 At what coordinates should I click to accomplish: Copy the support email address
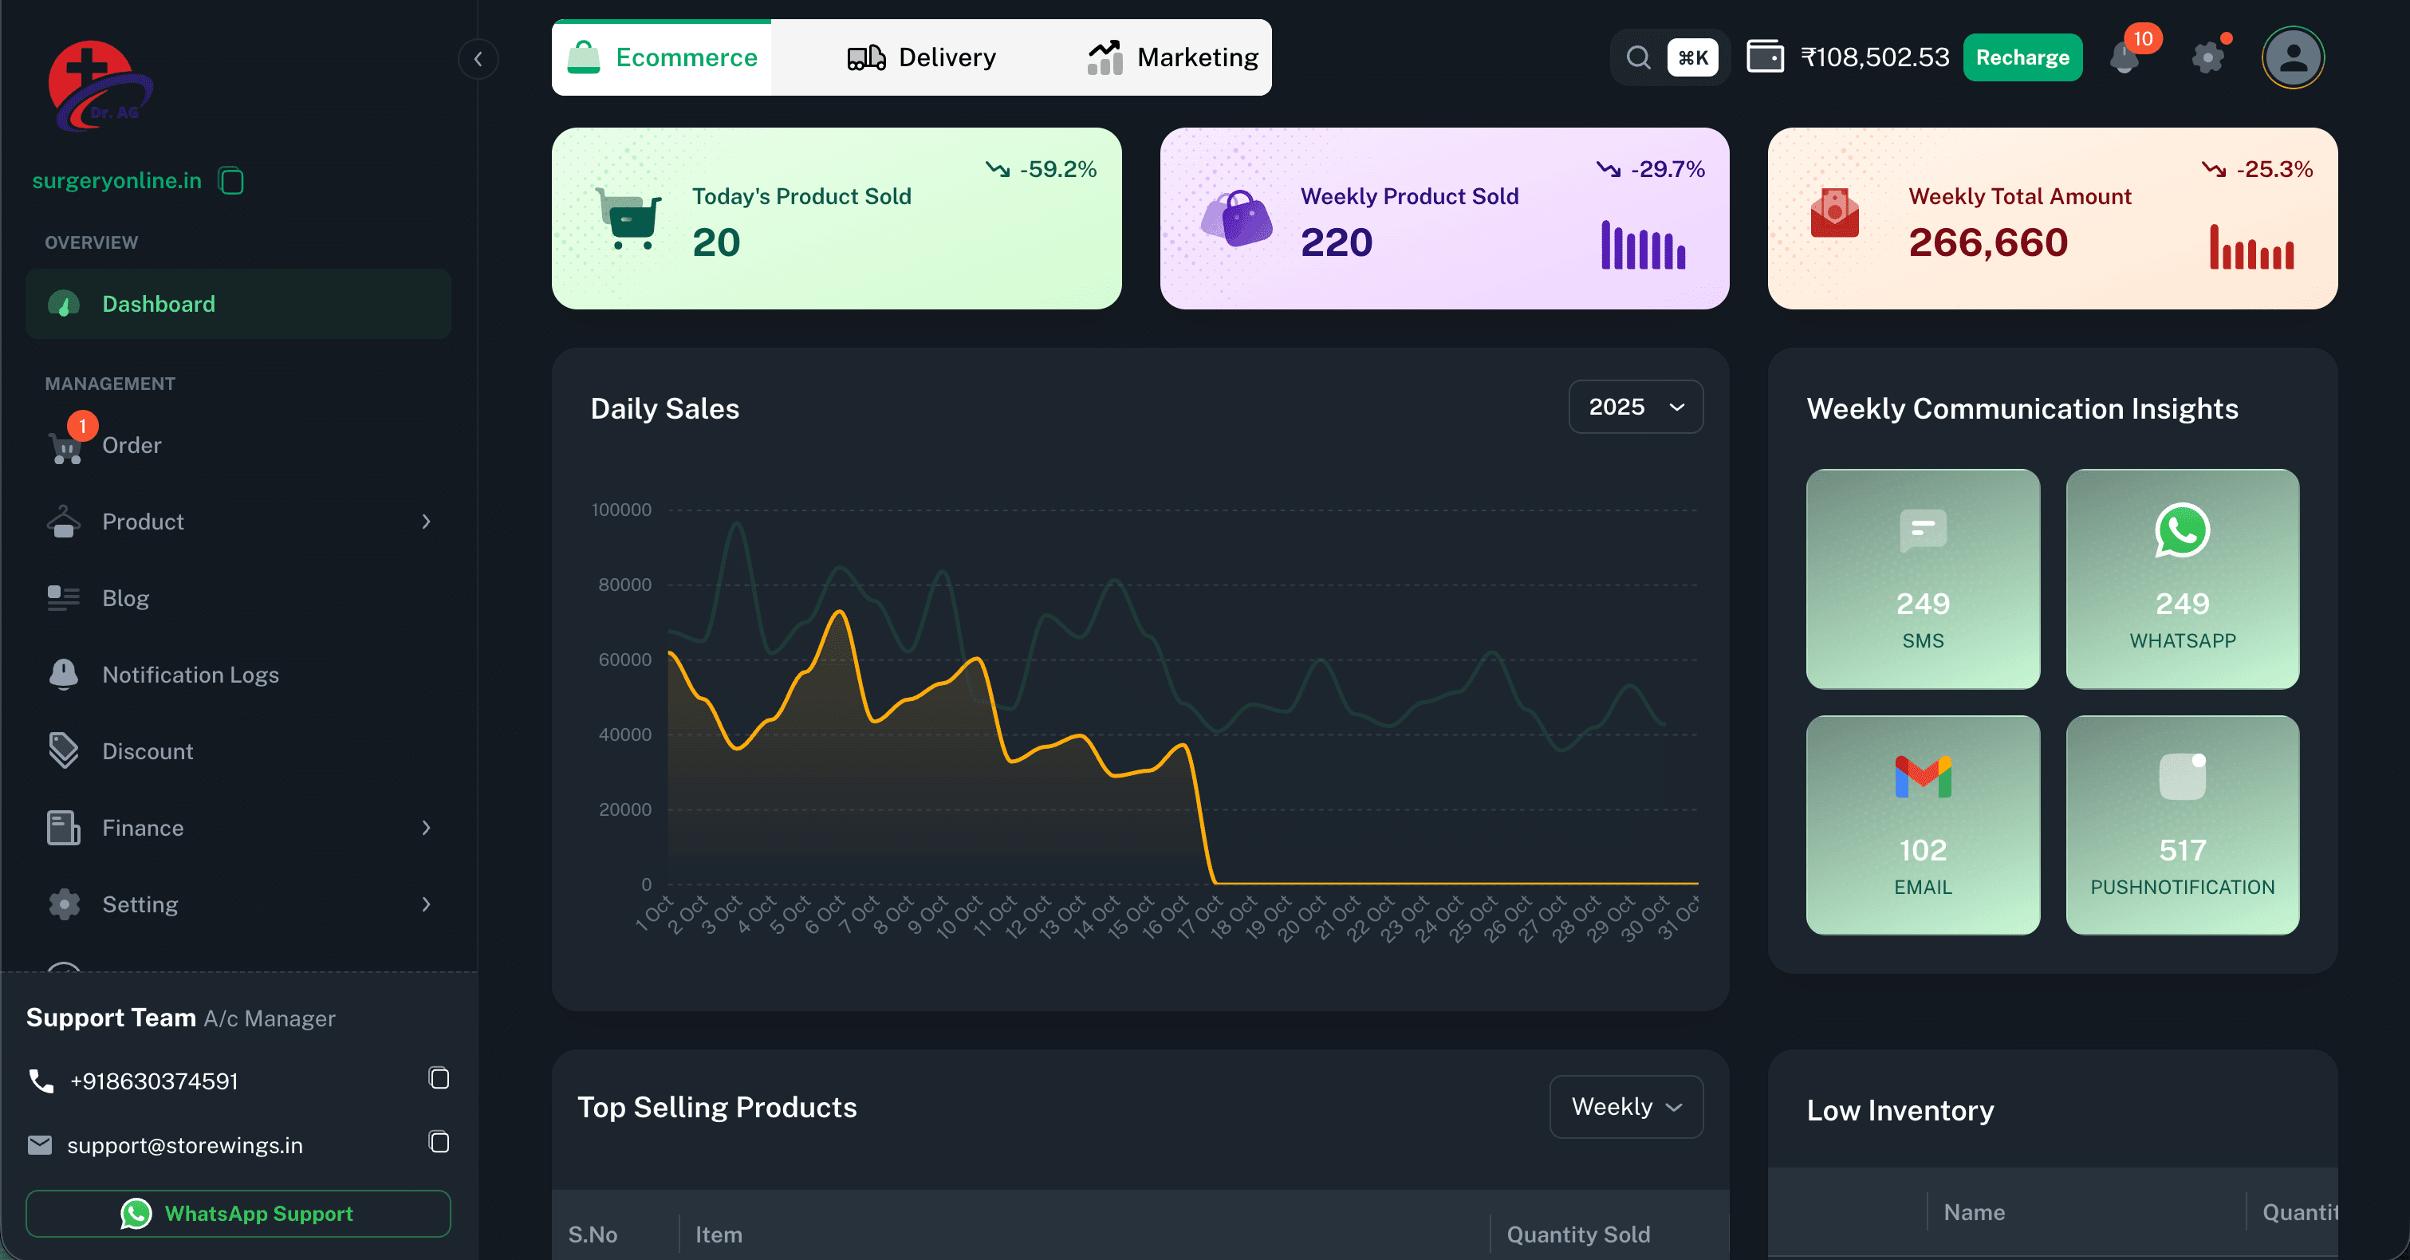439,1142
